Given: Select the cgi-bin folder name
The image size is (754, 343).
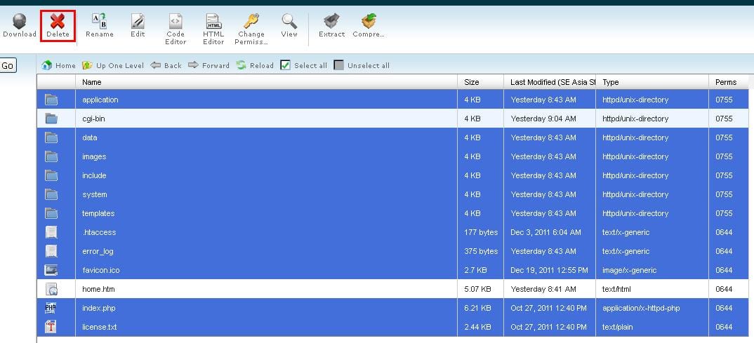Looking at the screenshot, I should [x=93, y=119].
